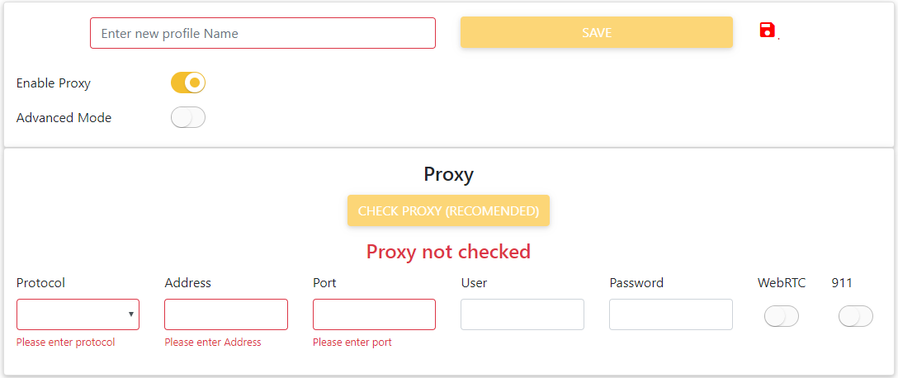898x378 pixels.
Task: Focus the Password input field
Action: click(670, 314)
